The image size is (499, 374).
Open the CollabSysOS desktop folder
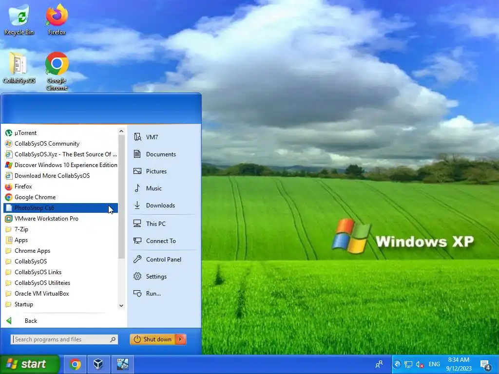pos(19,67)
